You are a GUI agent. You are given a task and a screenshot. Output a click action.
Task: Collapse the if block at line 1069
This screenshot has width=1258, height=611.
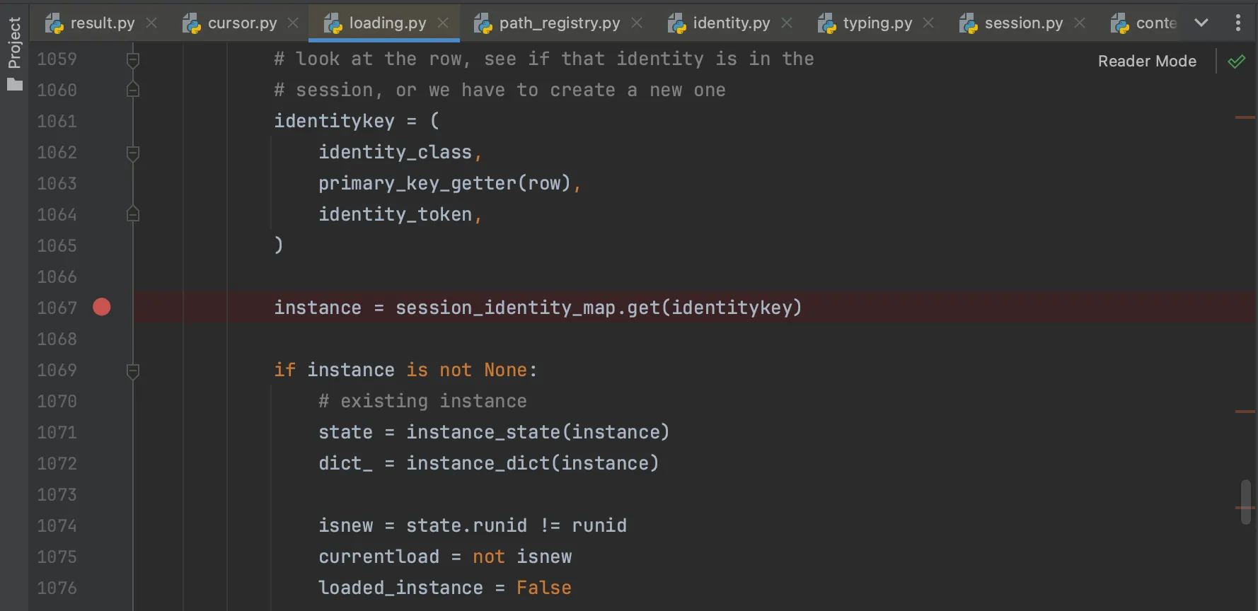(132, 371)
